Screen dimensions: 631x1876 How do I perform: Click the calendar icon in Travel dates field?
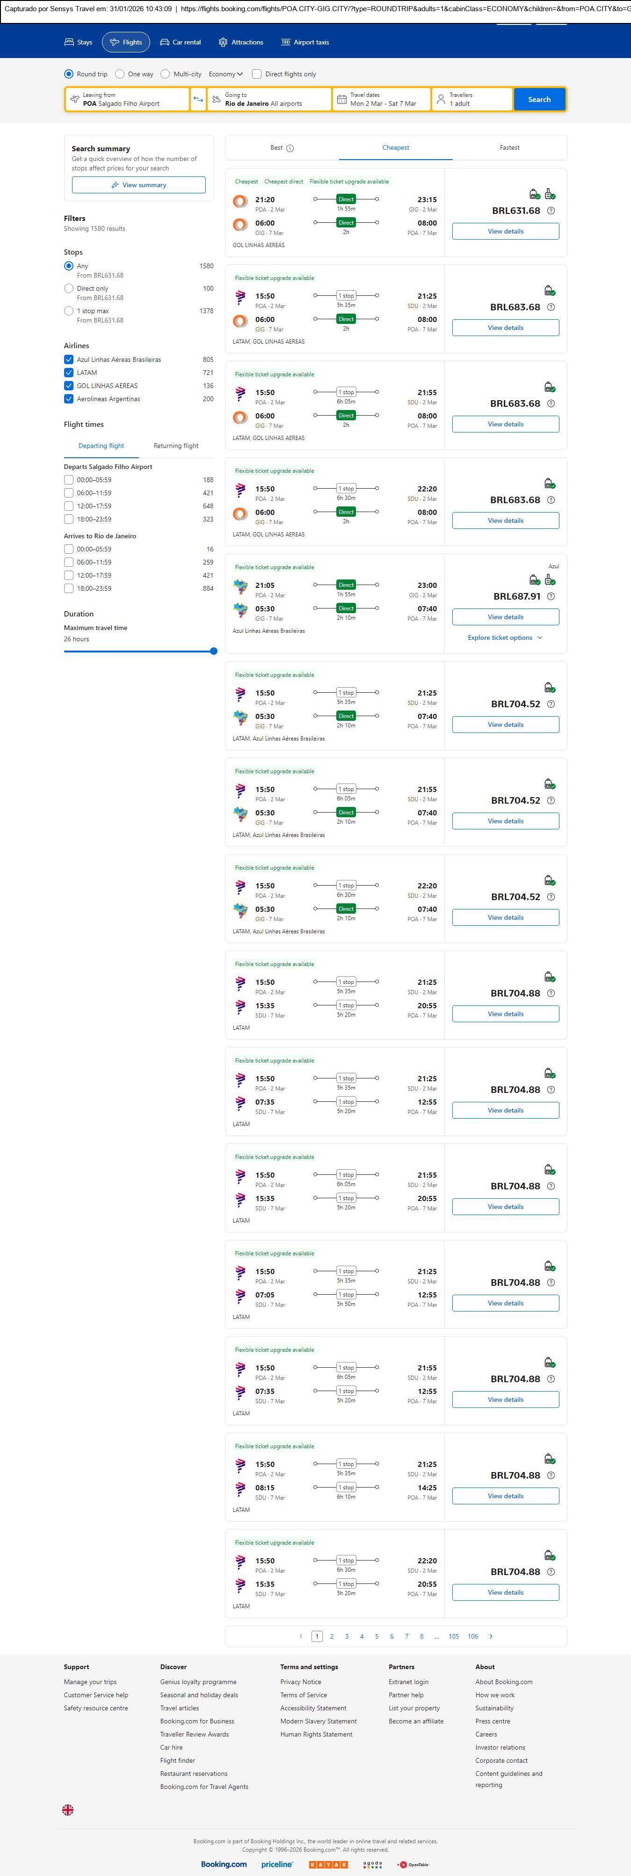(341, 99)
